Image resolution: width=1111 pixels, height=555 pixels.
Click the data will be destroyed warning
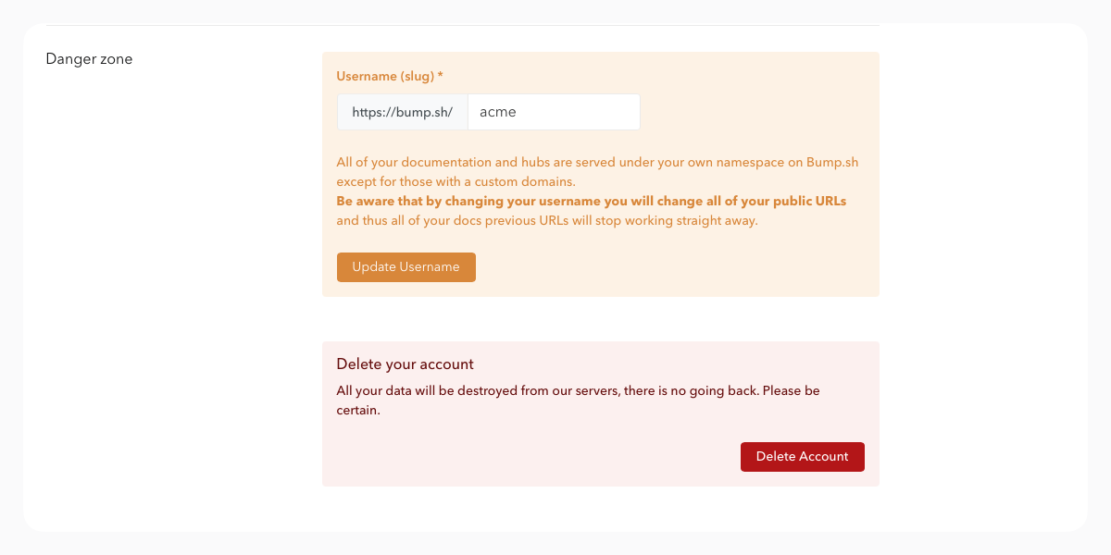point(578,391)
